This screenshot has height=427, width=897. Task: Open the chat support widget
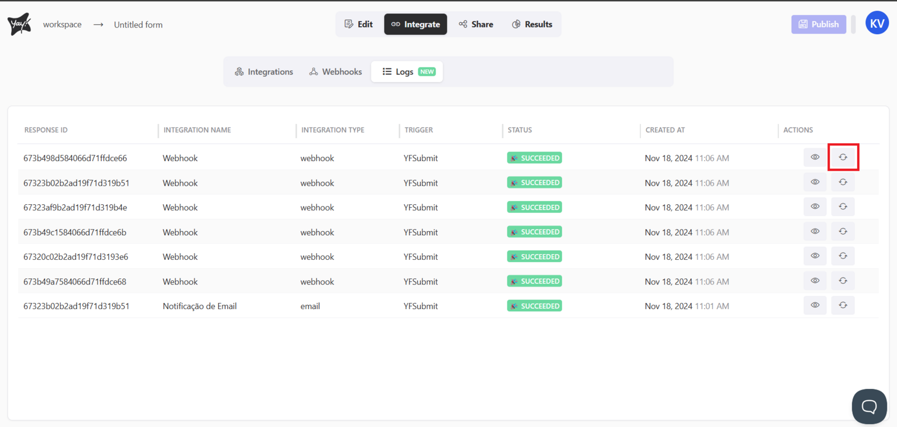click(x=869, y=406)
